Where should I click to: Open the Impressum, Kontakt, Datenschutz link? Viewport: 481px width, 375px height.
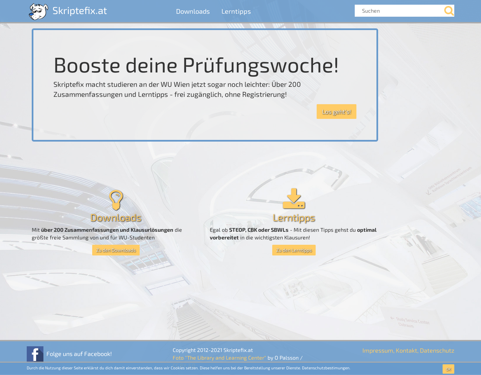[x=408, y=351]
